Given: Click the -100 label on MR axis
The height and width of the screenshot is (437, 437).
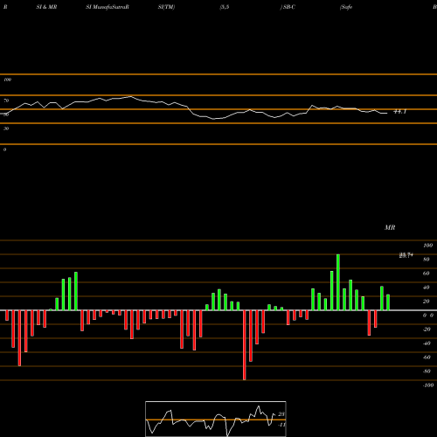Looking at the screenshot, I should click(x=427, y=385).
